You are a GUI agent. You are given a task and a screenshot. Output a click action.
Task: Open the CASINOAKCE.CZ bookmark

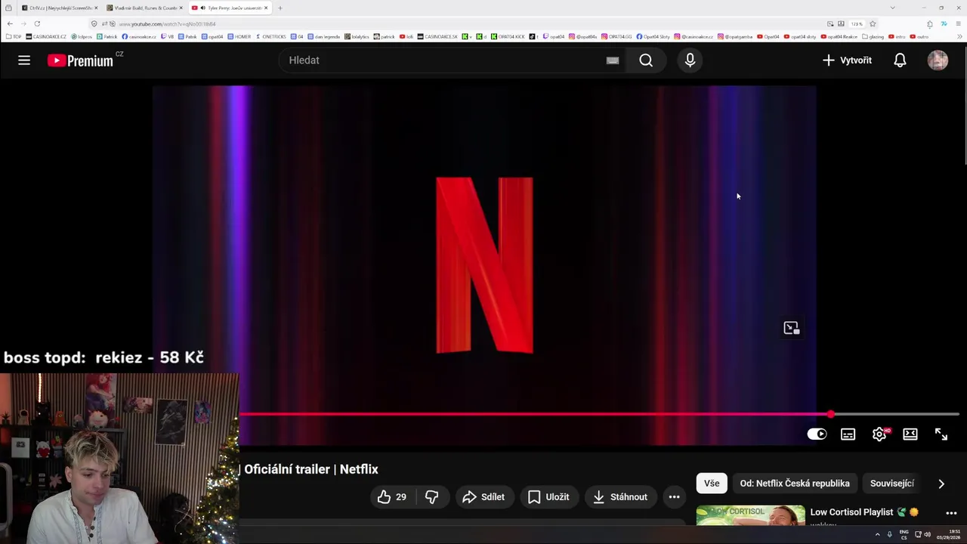(46, 36)
